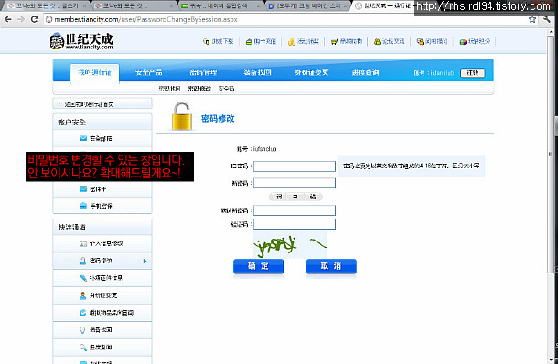Click the 补填证件信息 pencil icon
Screen dimensions: 558x364
[83, 278]
